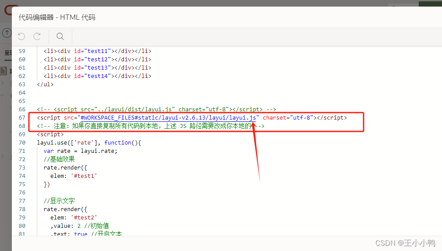Click the closing </ul> tag on line 63
Image resolution: width=442 pixels, height=251 pixels.
45,85
